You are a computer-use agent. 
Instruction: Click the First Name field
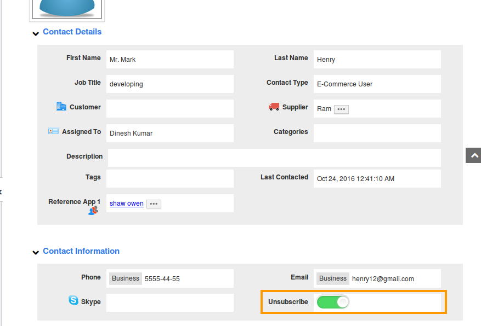click(x=170, y=60)
